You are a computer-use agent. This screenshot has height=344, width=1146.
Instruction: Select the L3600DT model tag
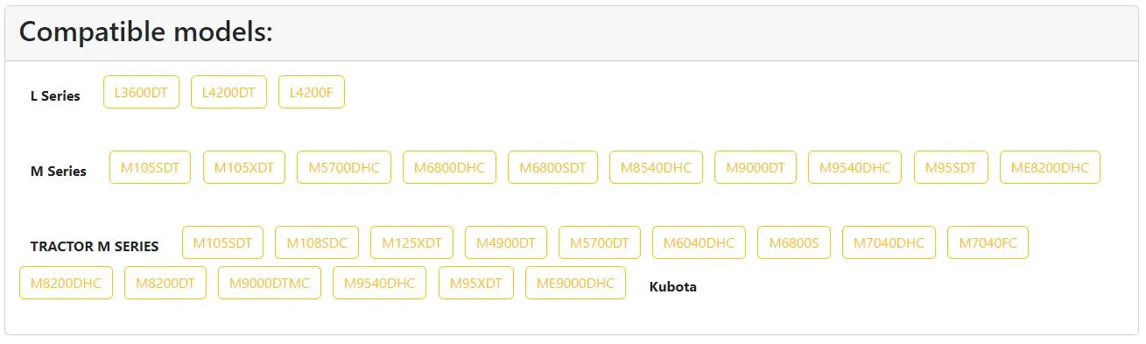(141, 92)
